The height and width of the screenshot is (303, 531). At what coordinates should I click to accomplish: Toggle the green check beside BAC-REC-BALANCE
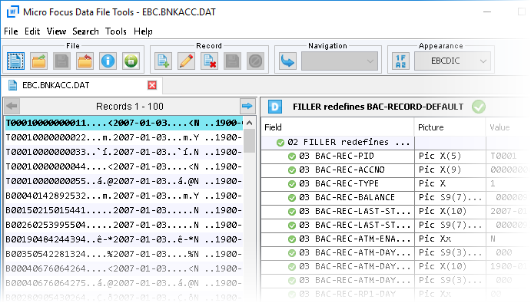pyautogui.click(x=291, y=198)
